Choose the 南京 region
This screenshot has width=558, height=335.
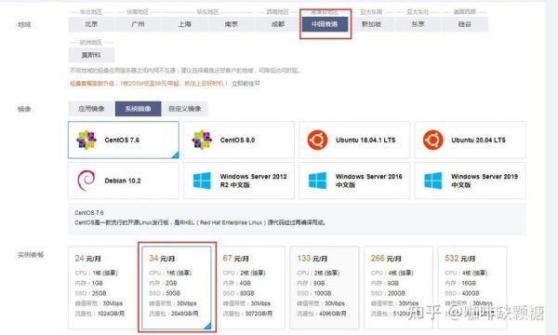[x=232, y=24]
